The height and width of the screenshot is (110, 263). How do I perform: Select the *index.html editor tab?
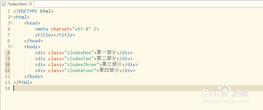click(x=17, y=4)
